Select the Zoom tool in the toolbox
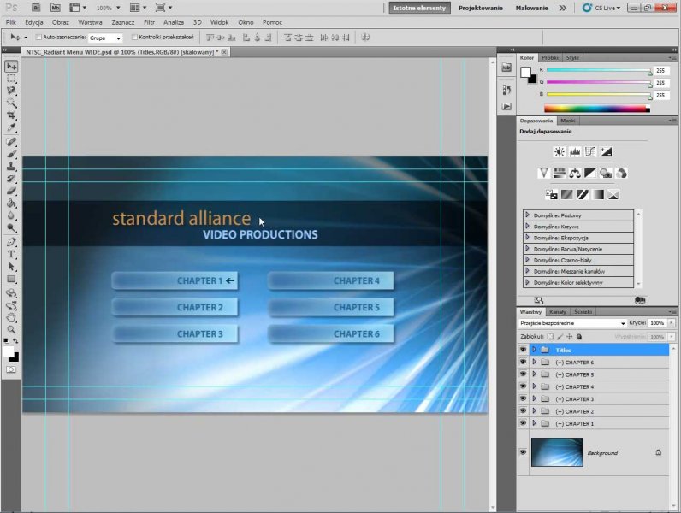This screenshot has height=513, width=681. (x=11, y=329)
